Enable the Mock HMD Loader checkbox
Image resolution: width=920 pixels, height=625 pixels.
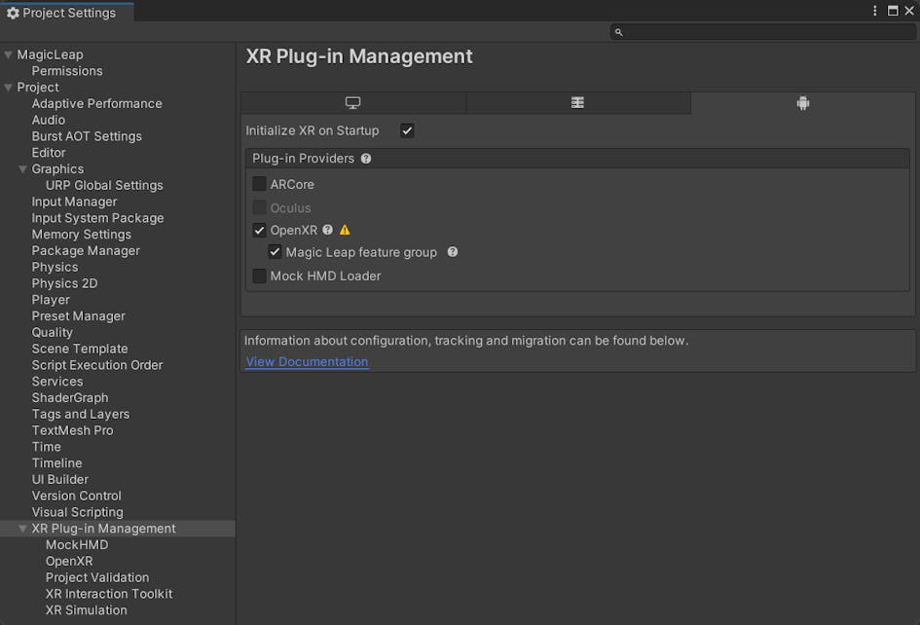coord(259,276)
